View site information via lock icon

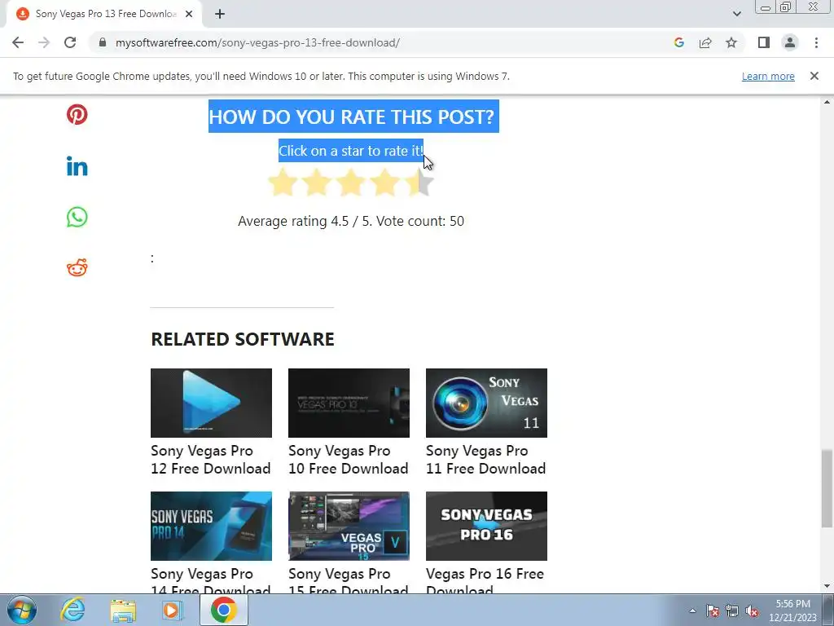(103, 42)
